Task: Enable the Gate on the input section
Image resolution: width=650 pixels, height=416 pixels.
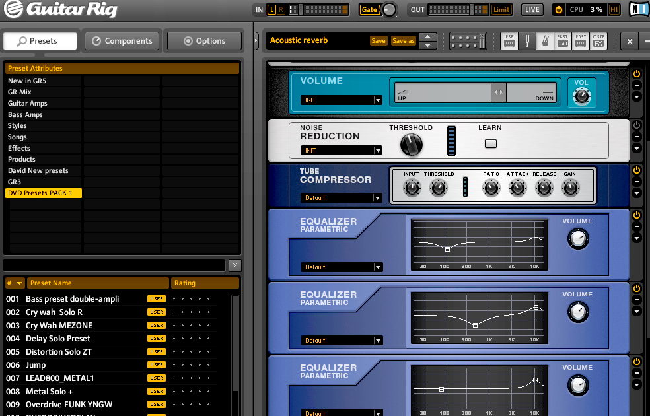Action: (368, 9)
